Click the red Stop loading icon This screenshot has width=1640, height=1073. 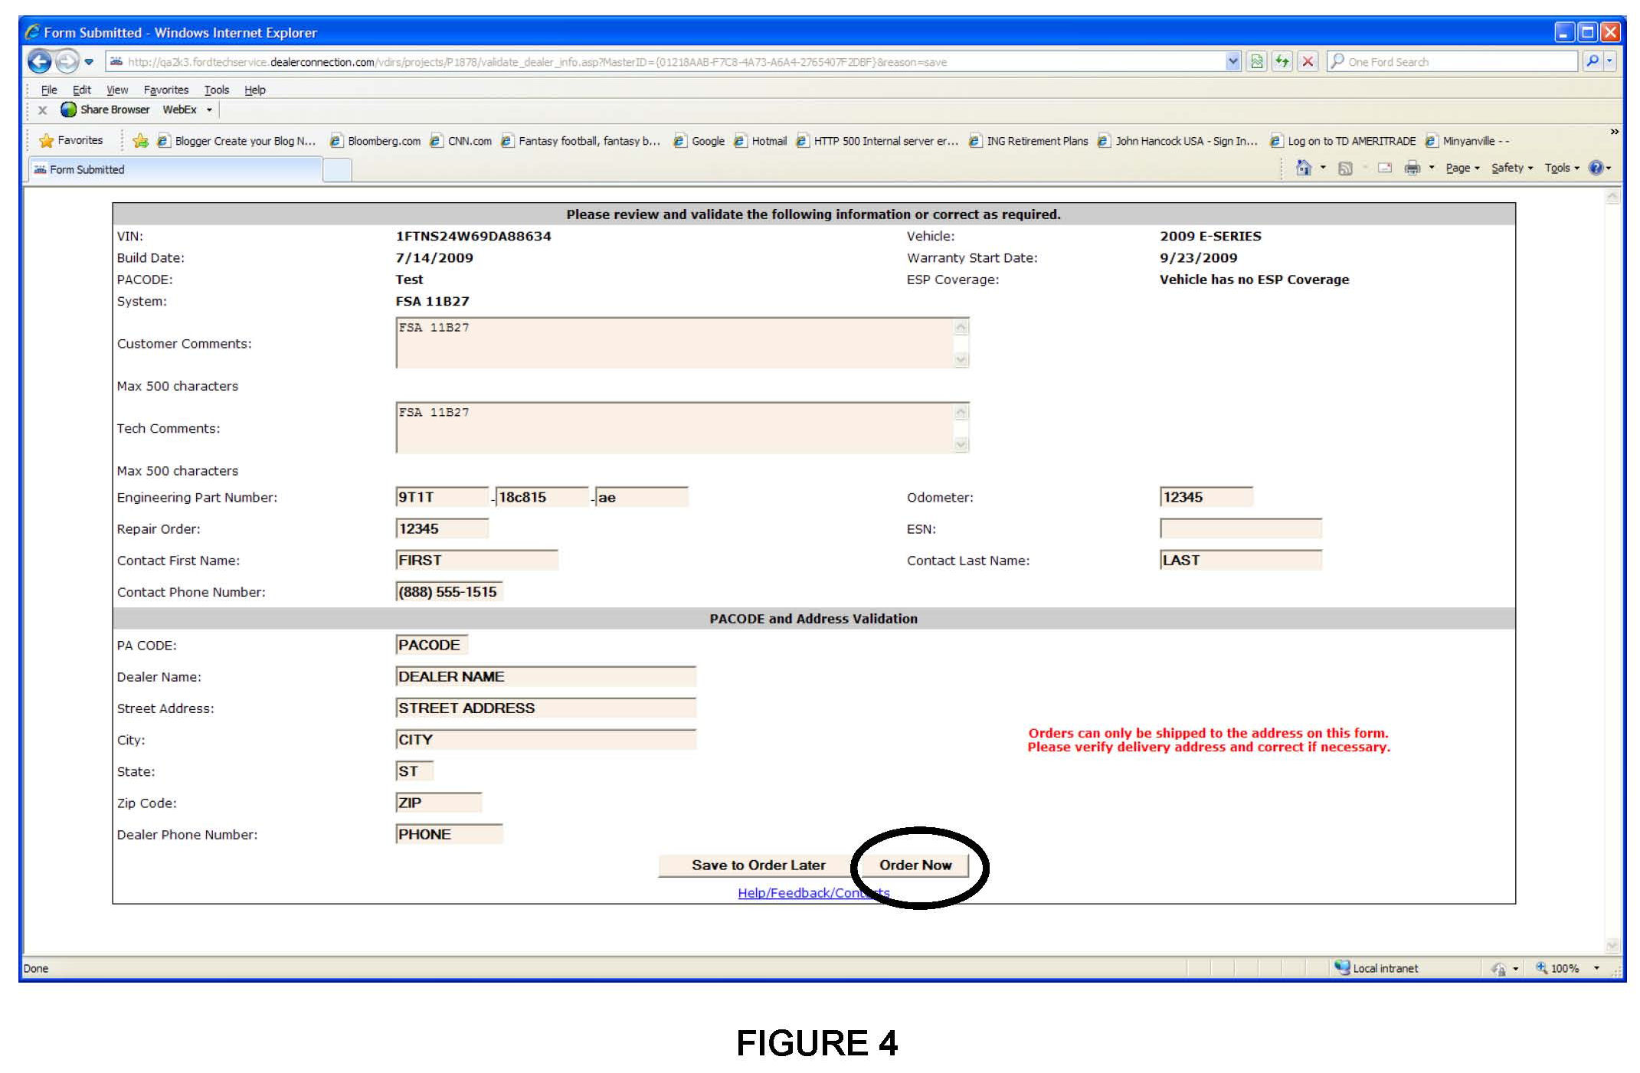[1308, 62]
